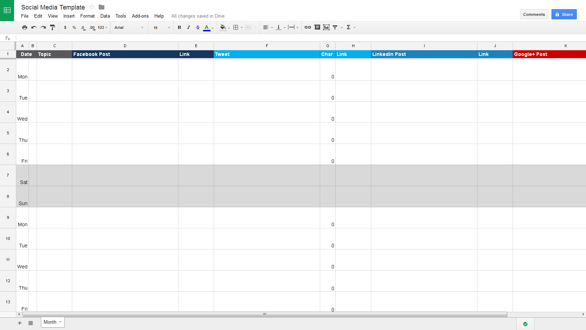Select row 7 header
This screenshot has height=330, width=586.
[8, 175]
